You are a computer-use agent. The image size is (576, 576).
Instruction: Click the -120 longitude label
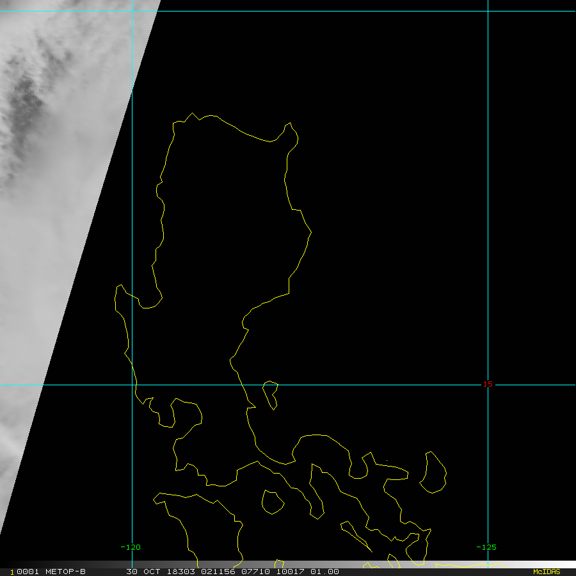(x=131, y=547)
